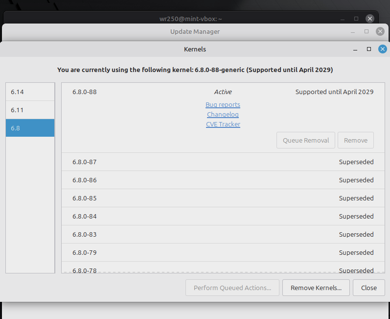
Task: Minimize the Kernels window
Action: pos(355,49)
